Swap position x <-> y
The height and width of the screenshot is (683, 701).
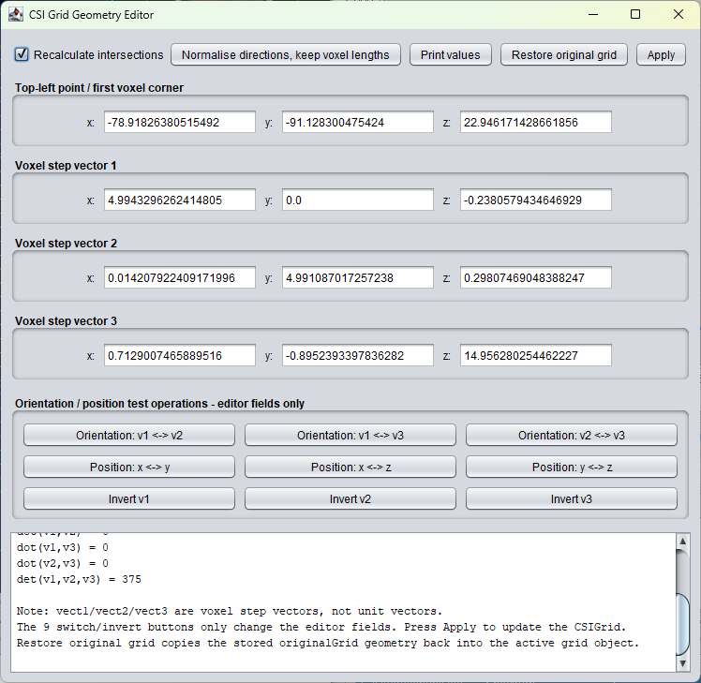click(129, 467)
